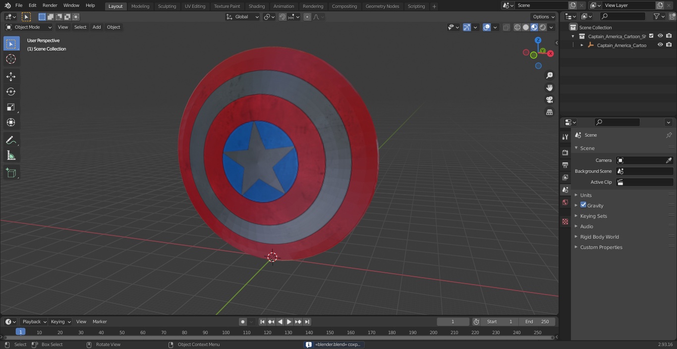This screenshot has width=677, height=349.
Task: Switch to solid viewport shading
Action: 525,27
